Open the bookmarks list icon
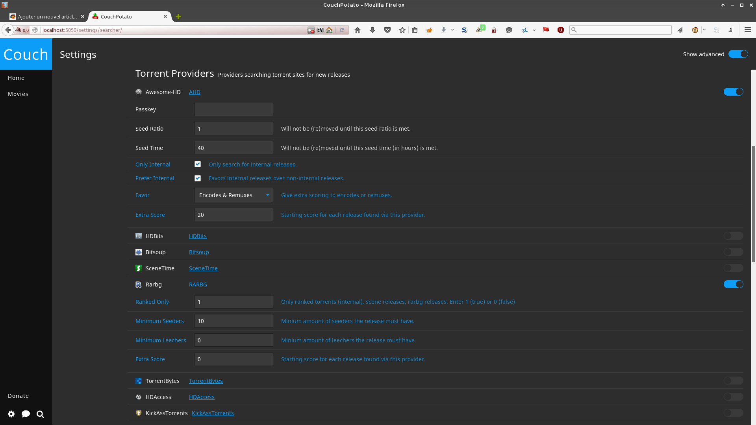The height and width of the screenshot is (425, 756). point(415,30)
